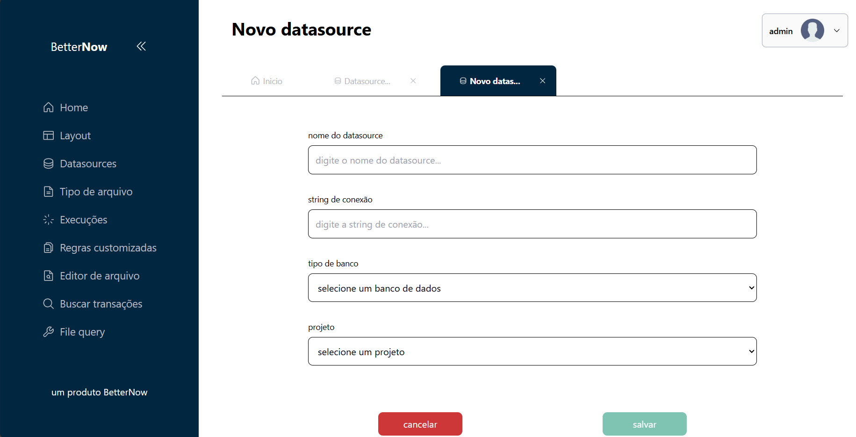
Task: Switch to the Datasource tab
Action: (366, 80)
